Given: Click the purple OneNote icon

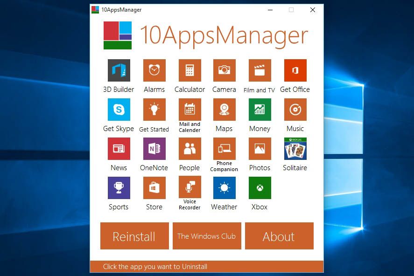Looking at the screenshot, I should [x=154, y=149].
